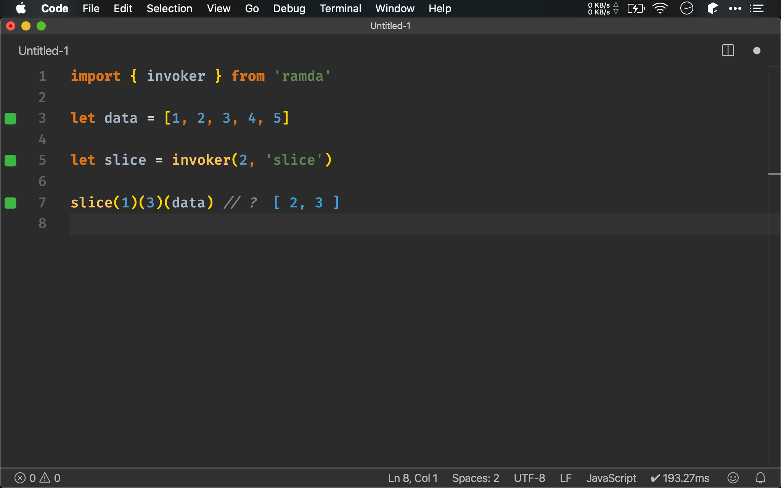Click line number 8 in gutter
781x488 pixels.
[42, 223]
